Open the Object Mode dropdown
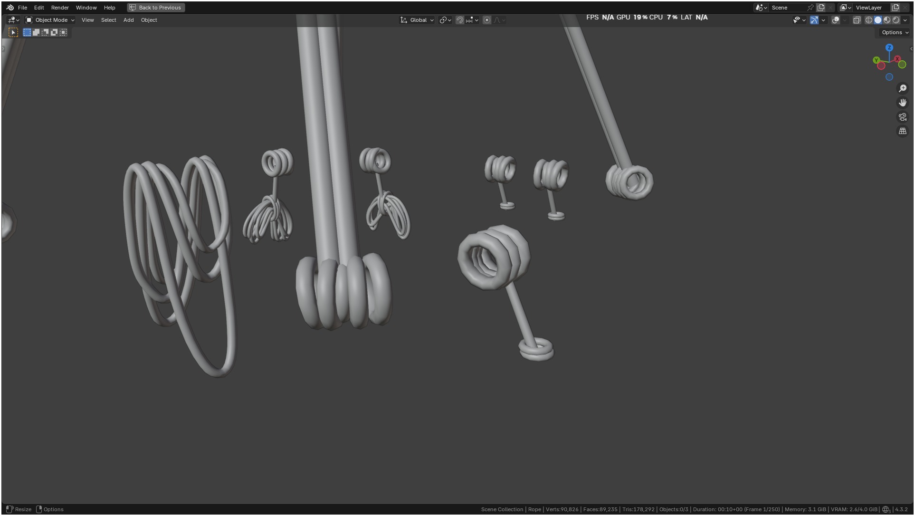Image resolution: width=915 pixels, height=516 pixels. (50, 20)
